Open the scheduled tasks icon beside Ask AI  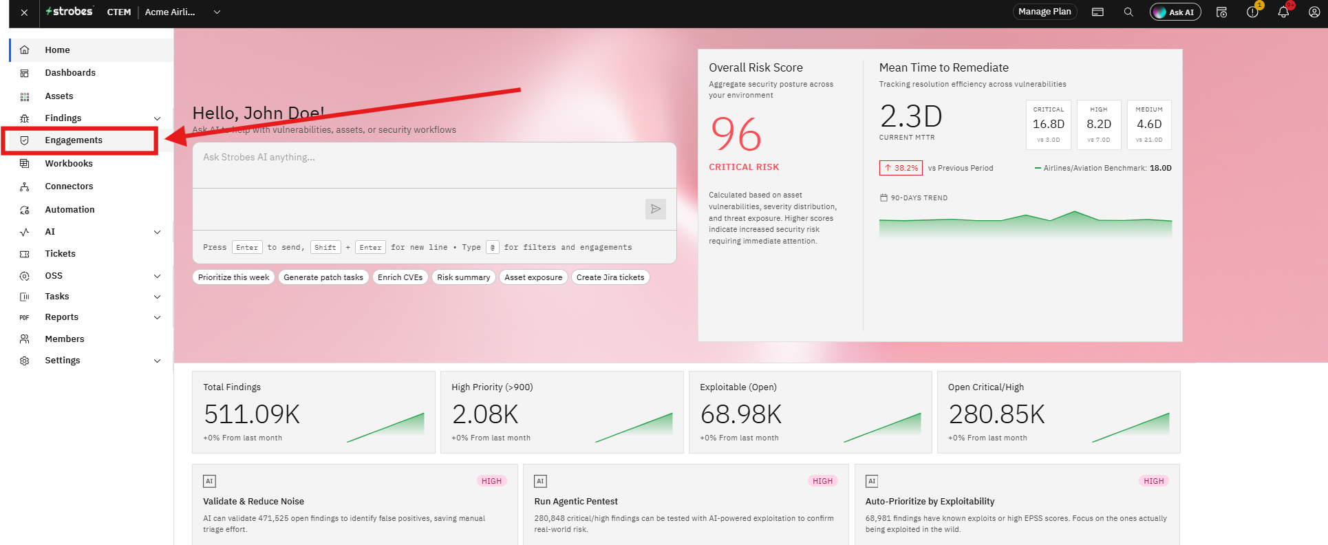[x=1222, y=12]
